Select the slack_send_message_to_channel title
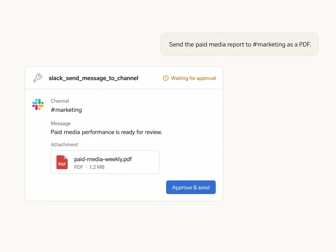 tap(94, 78)
